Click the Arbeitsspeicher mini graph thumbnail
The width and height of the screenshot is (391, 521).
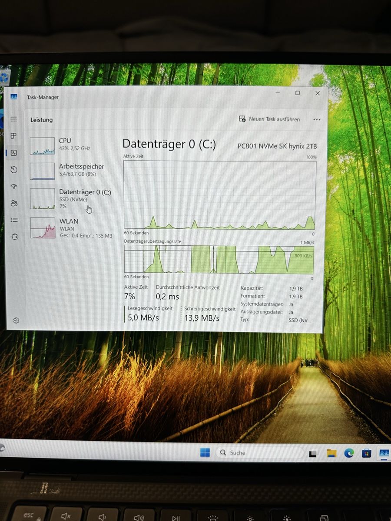point(42,171)
